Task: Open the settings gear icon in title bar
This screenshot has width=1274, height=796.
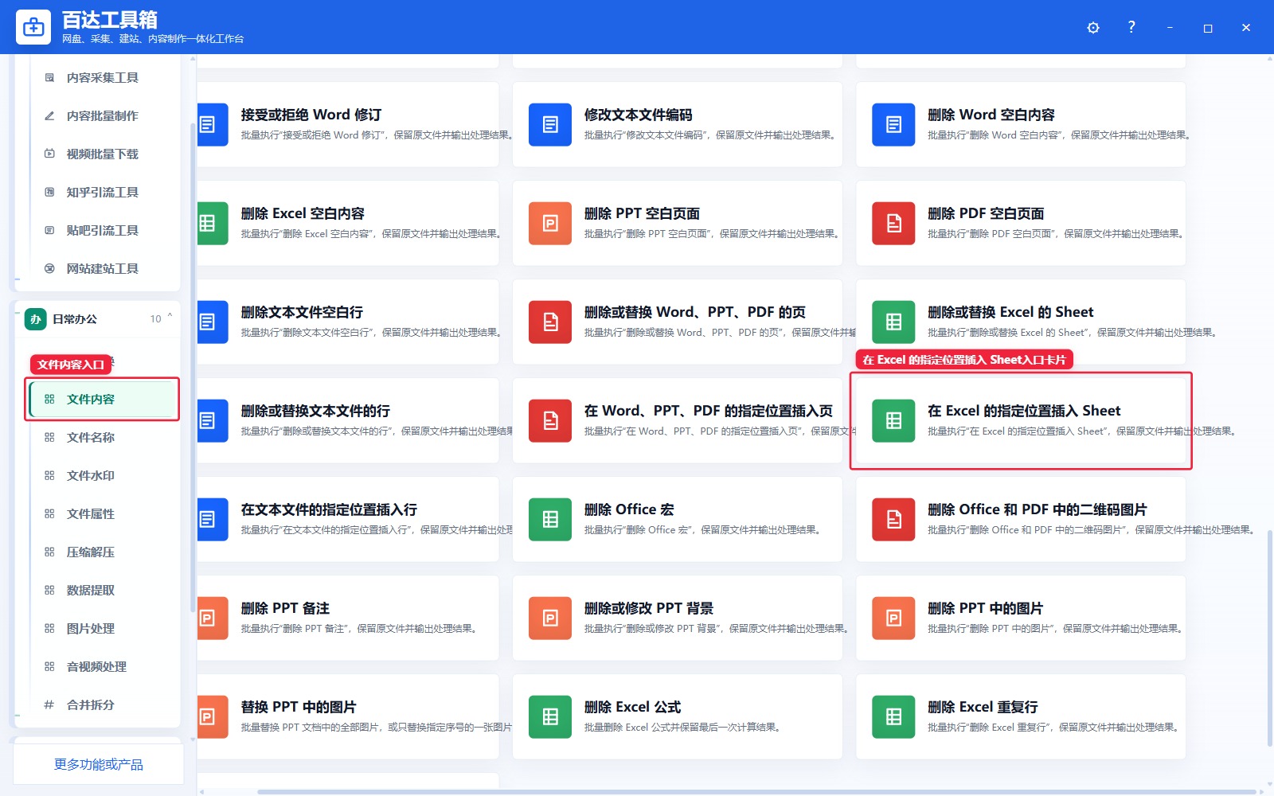Action: [1093, 28]
